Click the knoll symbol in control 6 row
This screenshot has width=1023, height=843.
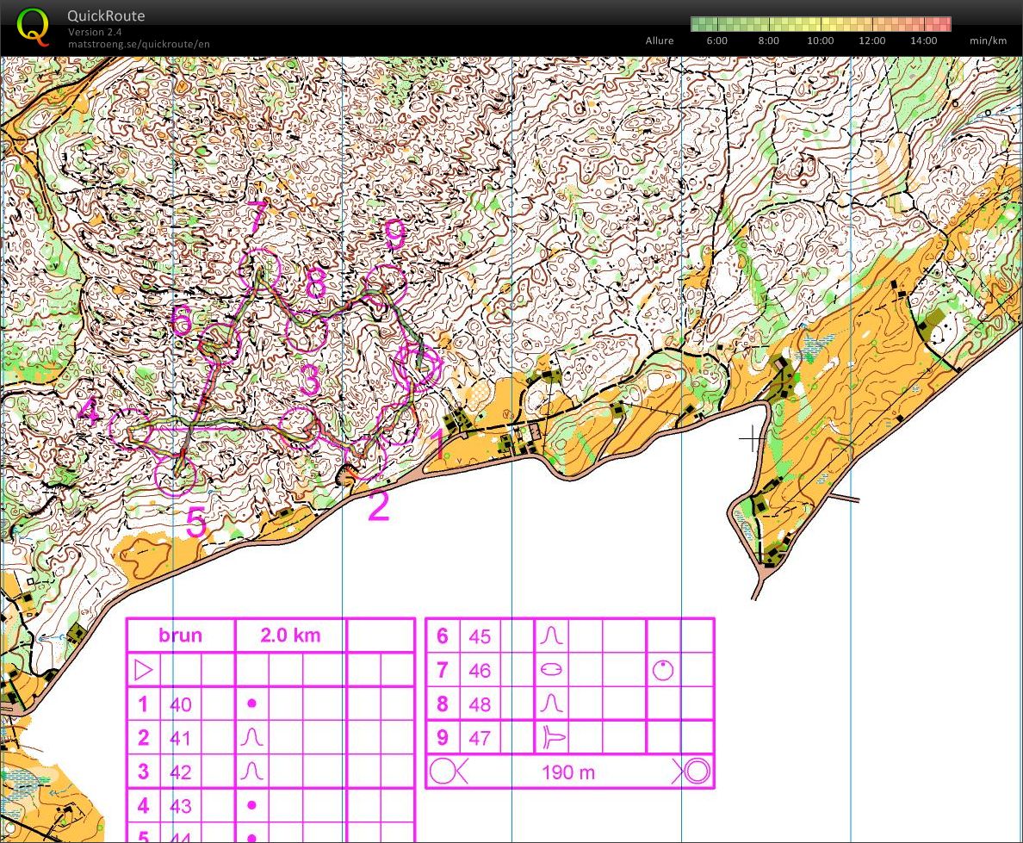551,636
